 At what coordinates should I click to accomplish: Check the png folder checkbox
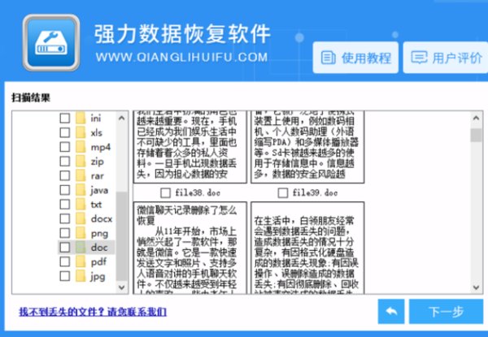[x=65, y=233]
